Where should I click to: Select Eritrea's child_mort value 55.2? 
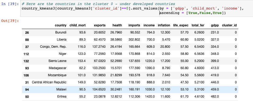coord(82,97)
